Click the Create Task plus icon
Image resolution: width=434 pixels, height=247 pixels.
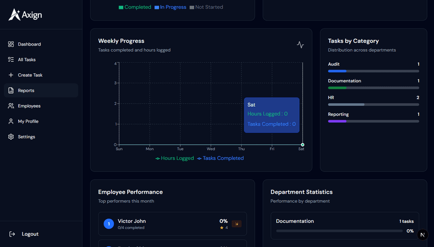[x=11, y=75]
